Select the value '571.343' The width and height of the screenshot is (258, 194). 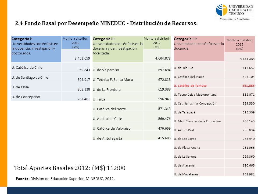164,109
